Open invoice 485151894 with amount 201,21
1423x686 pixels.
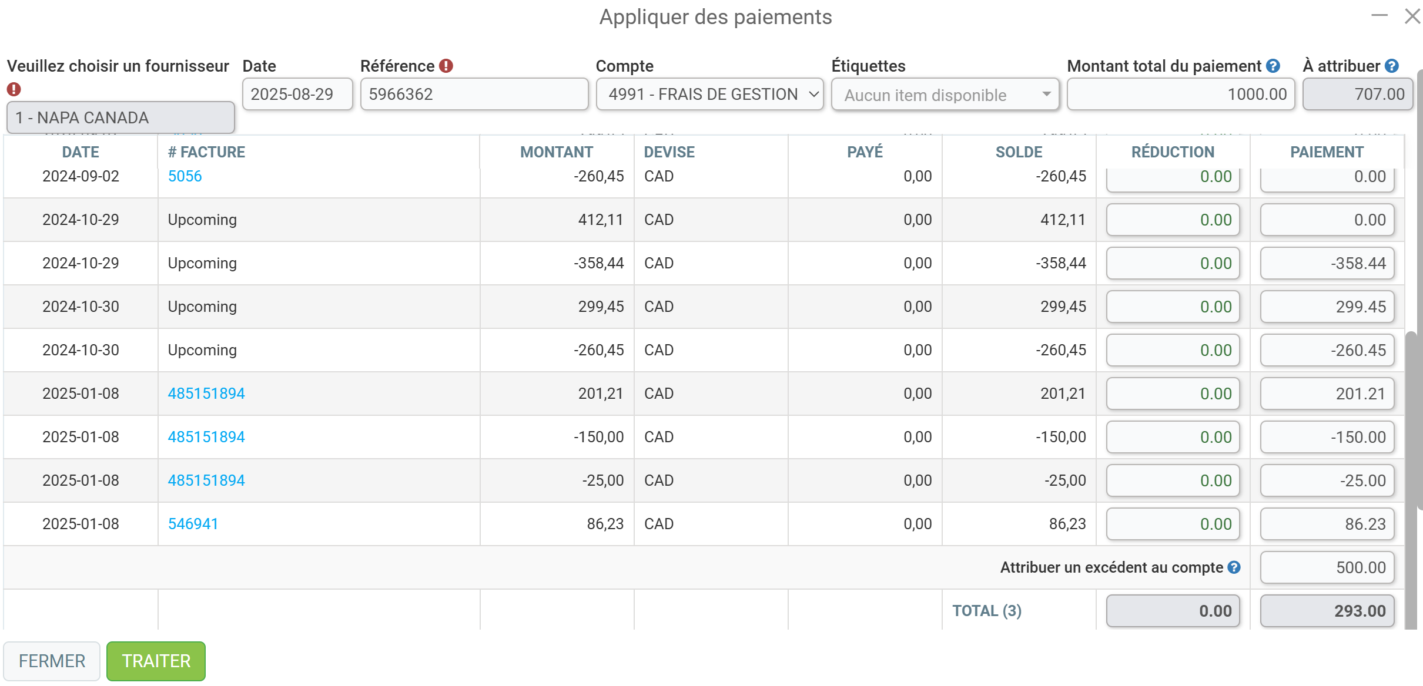[x=206, y=394]
